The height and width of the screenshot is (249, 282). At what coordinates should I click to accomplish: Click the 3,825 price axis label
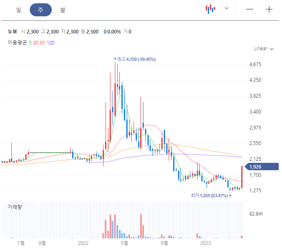tap(255, 96)
